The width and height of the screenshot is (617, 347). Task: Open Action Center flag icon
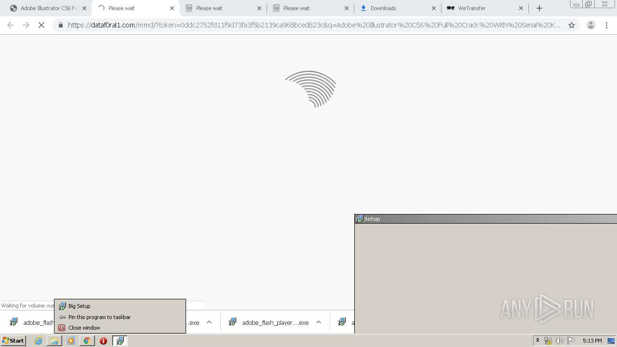(x=571, y=341)
